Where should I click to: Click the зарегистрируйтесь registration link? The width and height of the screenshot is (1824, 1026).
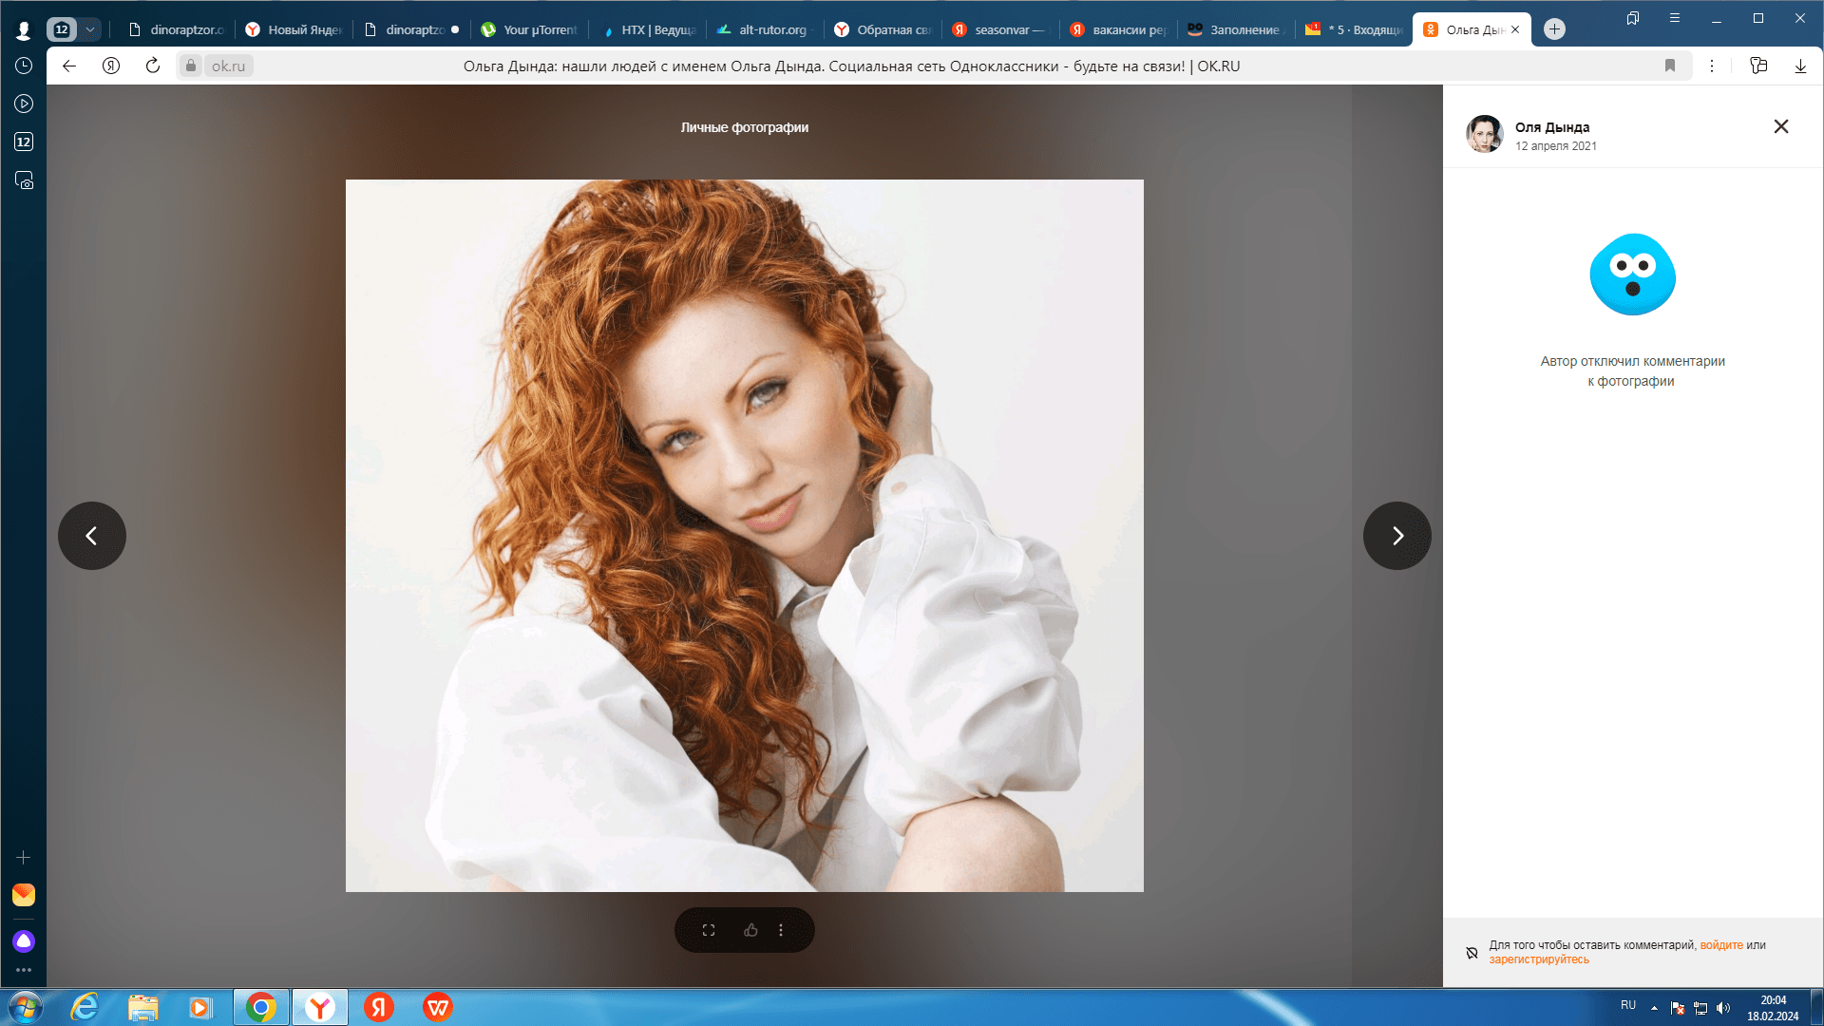point(1538,959)
